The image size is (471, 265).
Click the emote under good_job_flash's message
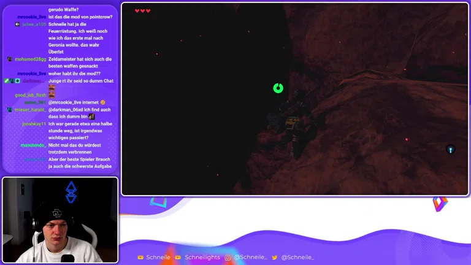click(52, 91)
